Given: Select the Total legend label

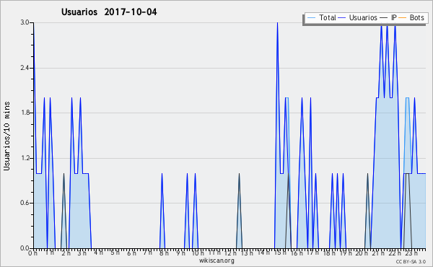Looking at the screenshot, I should tap(328, 17).
